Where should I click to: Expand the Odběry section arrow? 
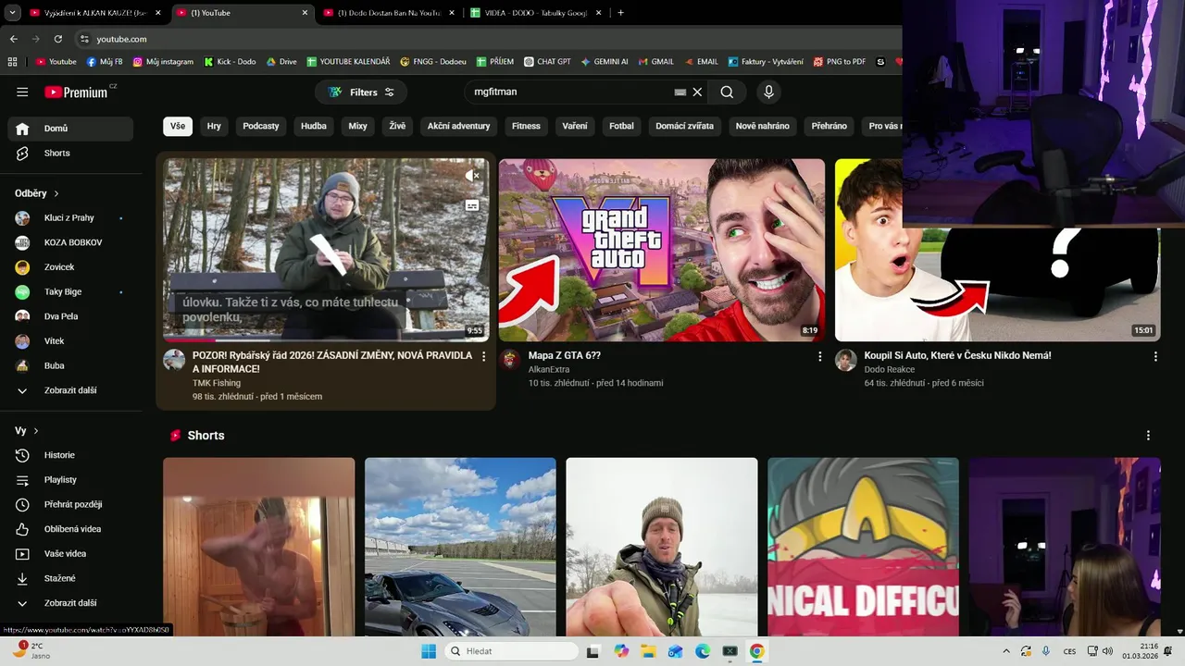click(56, 193)
